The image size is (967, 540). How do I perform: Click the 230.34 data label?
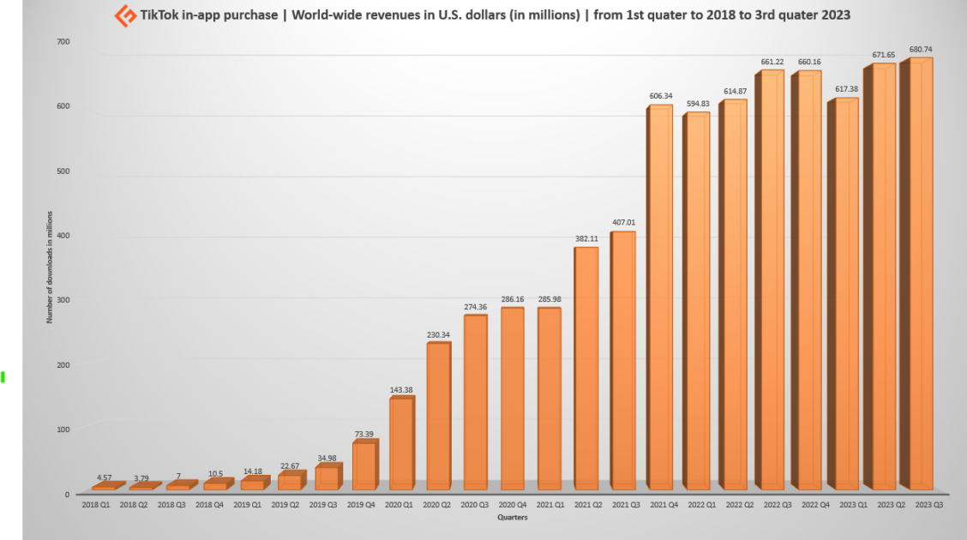[x=438, y=335]
